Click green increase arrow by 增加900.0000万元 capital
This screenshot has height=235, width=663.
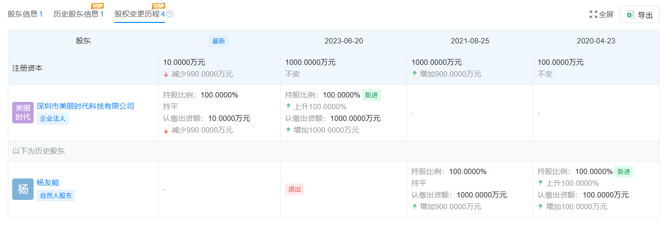(x=414, y=74)
